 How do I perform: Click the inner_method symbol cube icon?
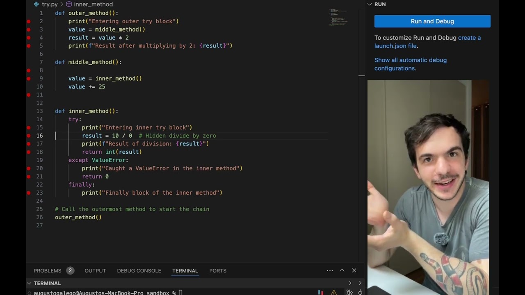pos(69,4)
